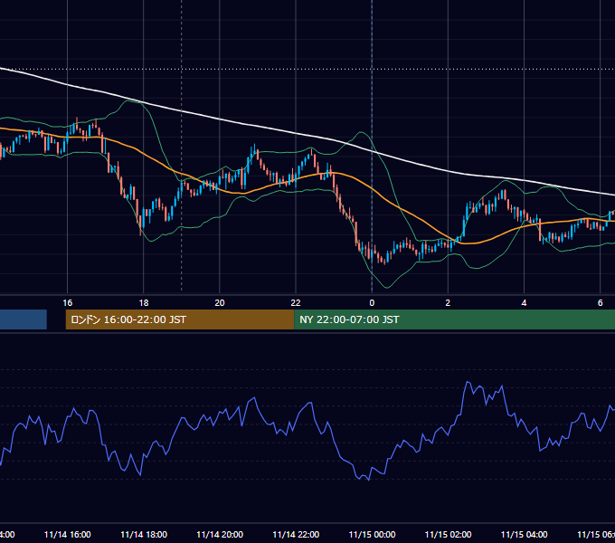Click the 20 hour label on price chart axis

coord(220,303)
